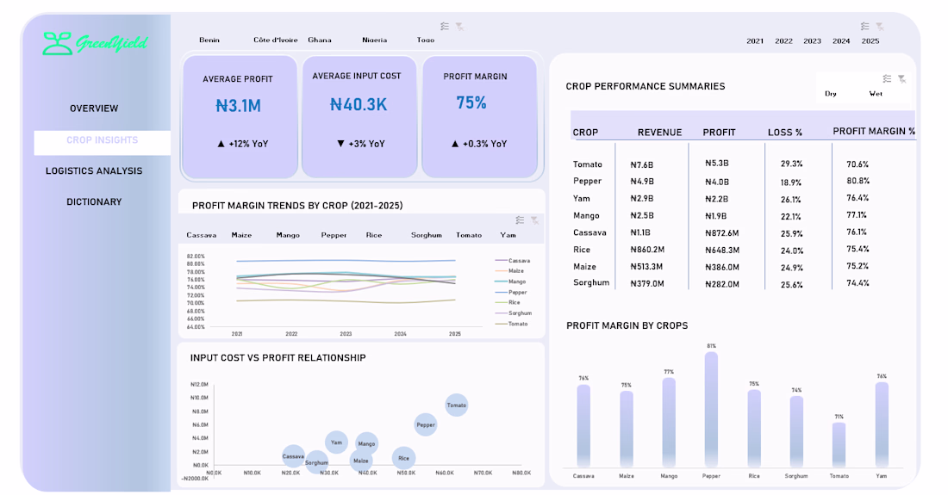Click the Pepper 81% bar

click(711, 410)
